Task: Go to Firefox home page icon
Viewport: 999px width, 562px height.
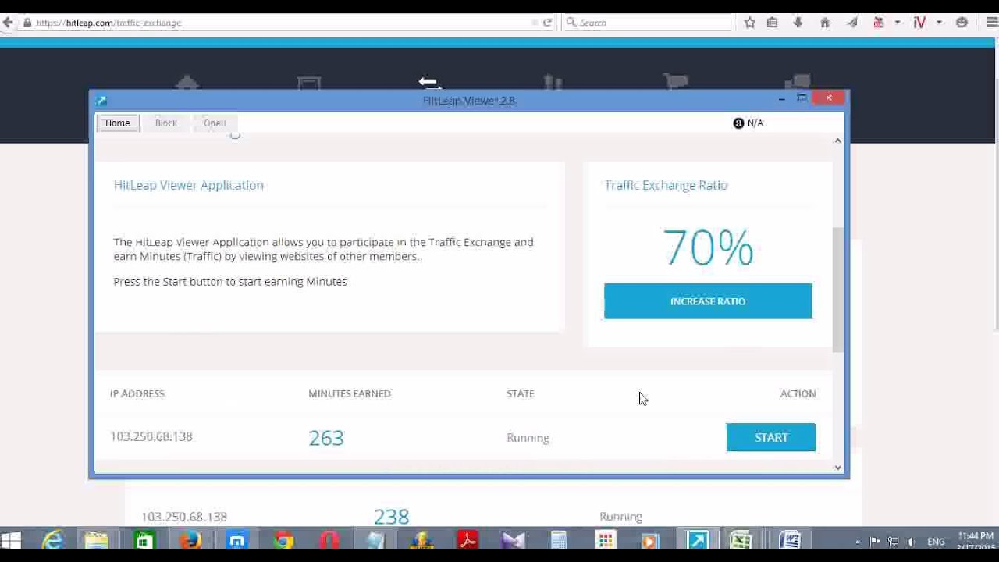Action: (824, 23)
